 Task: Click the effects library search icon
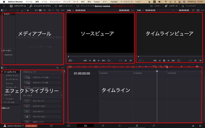(57, 68)
